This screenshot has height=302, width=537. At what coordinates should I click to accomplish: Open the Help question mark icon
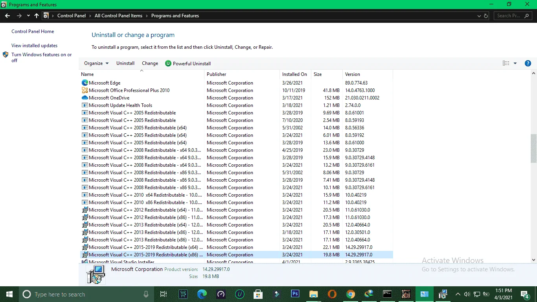click(x=528, y=63)
